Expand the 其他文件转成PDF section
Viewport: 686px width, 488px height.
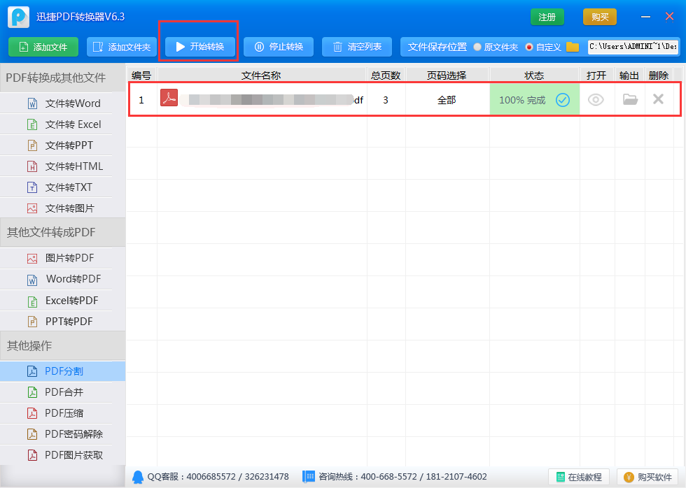coord(63,232)
